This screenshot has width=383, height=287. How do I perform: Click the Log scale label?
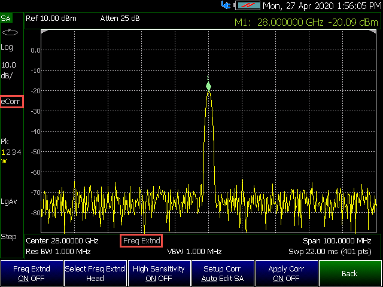pos(7,48)
